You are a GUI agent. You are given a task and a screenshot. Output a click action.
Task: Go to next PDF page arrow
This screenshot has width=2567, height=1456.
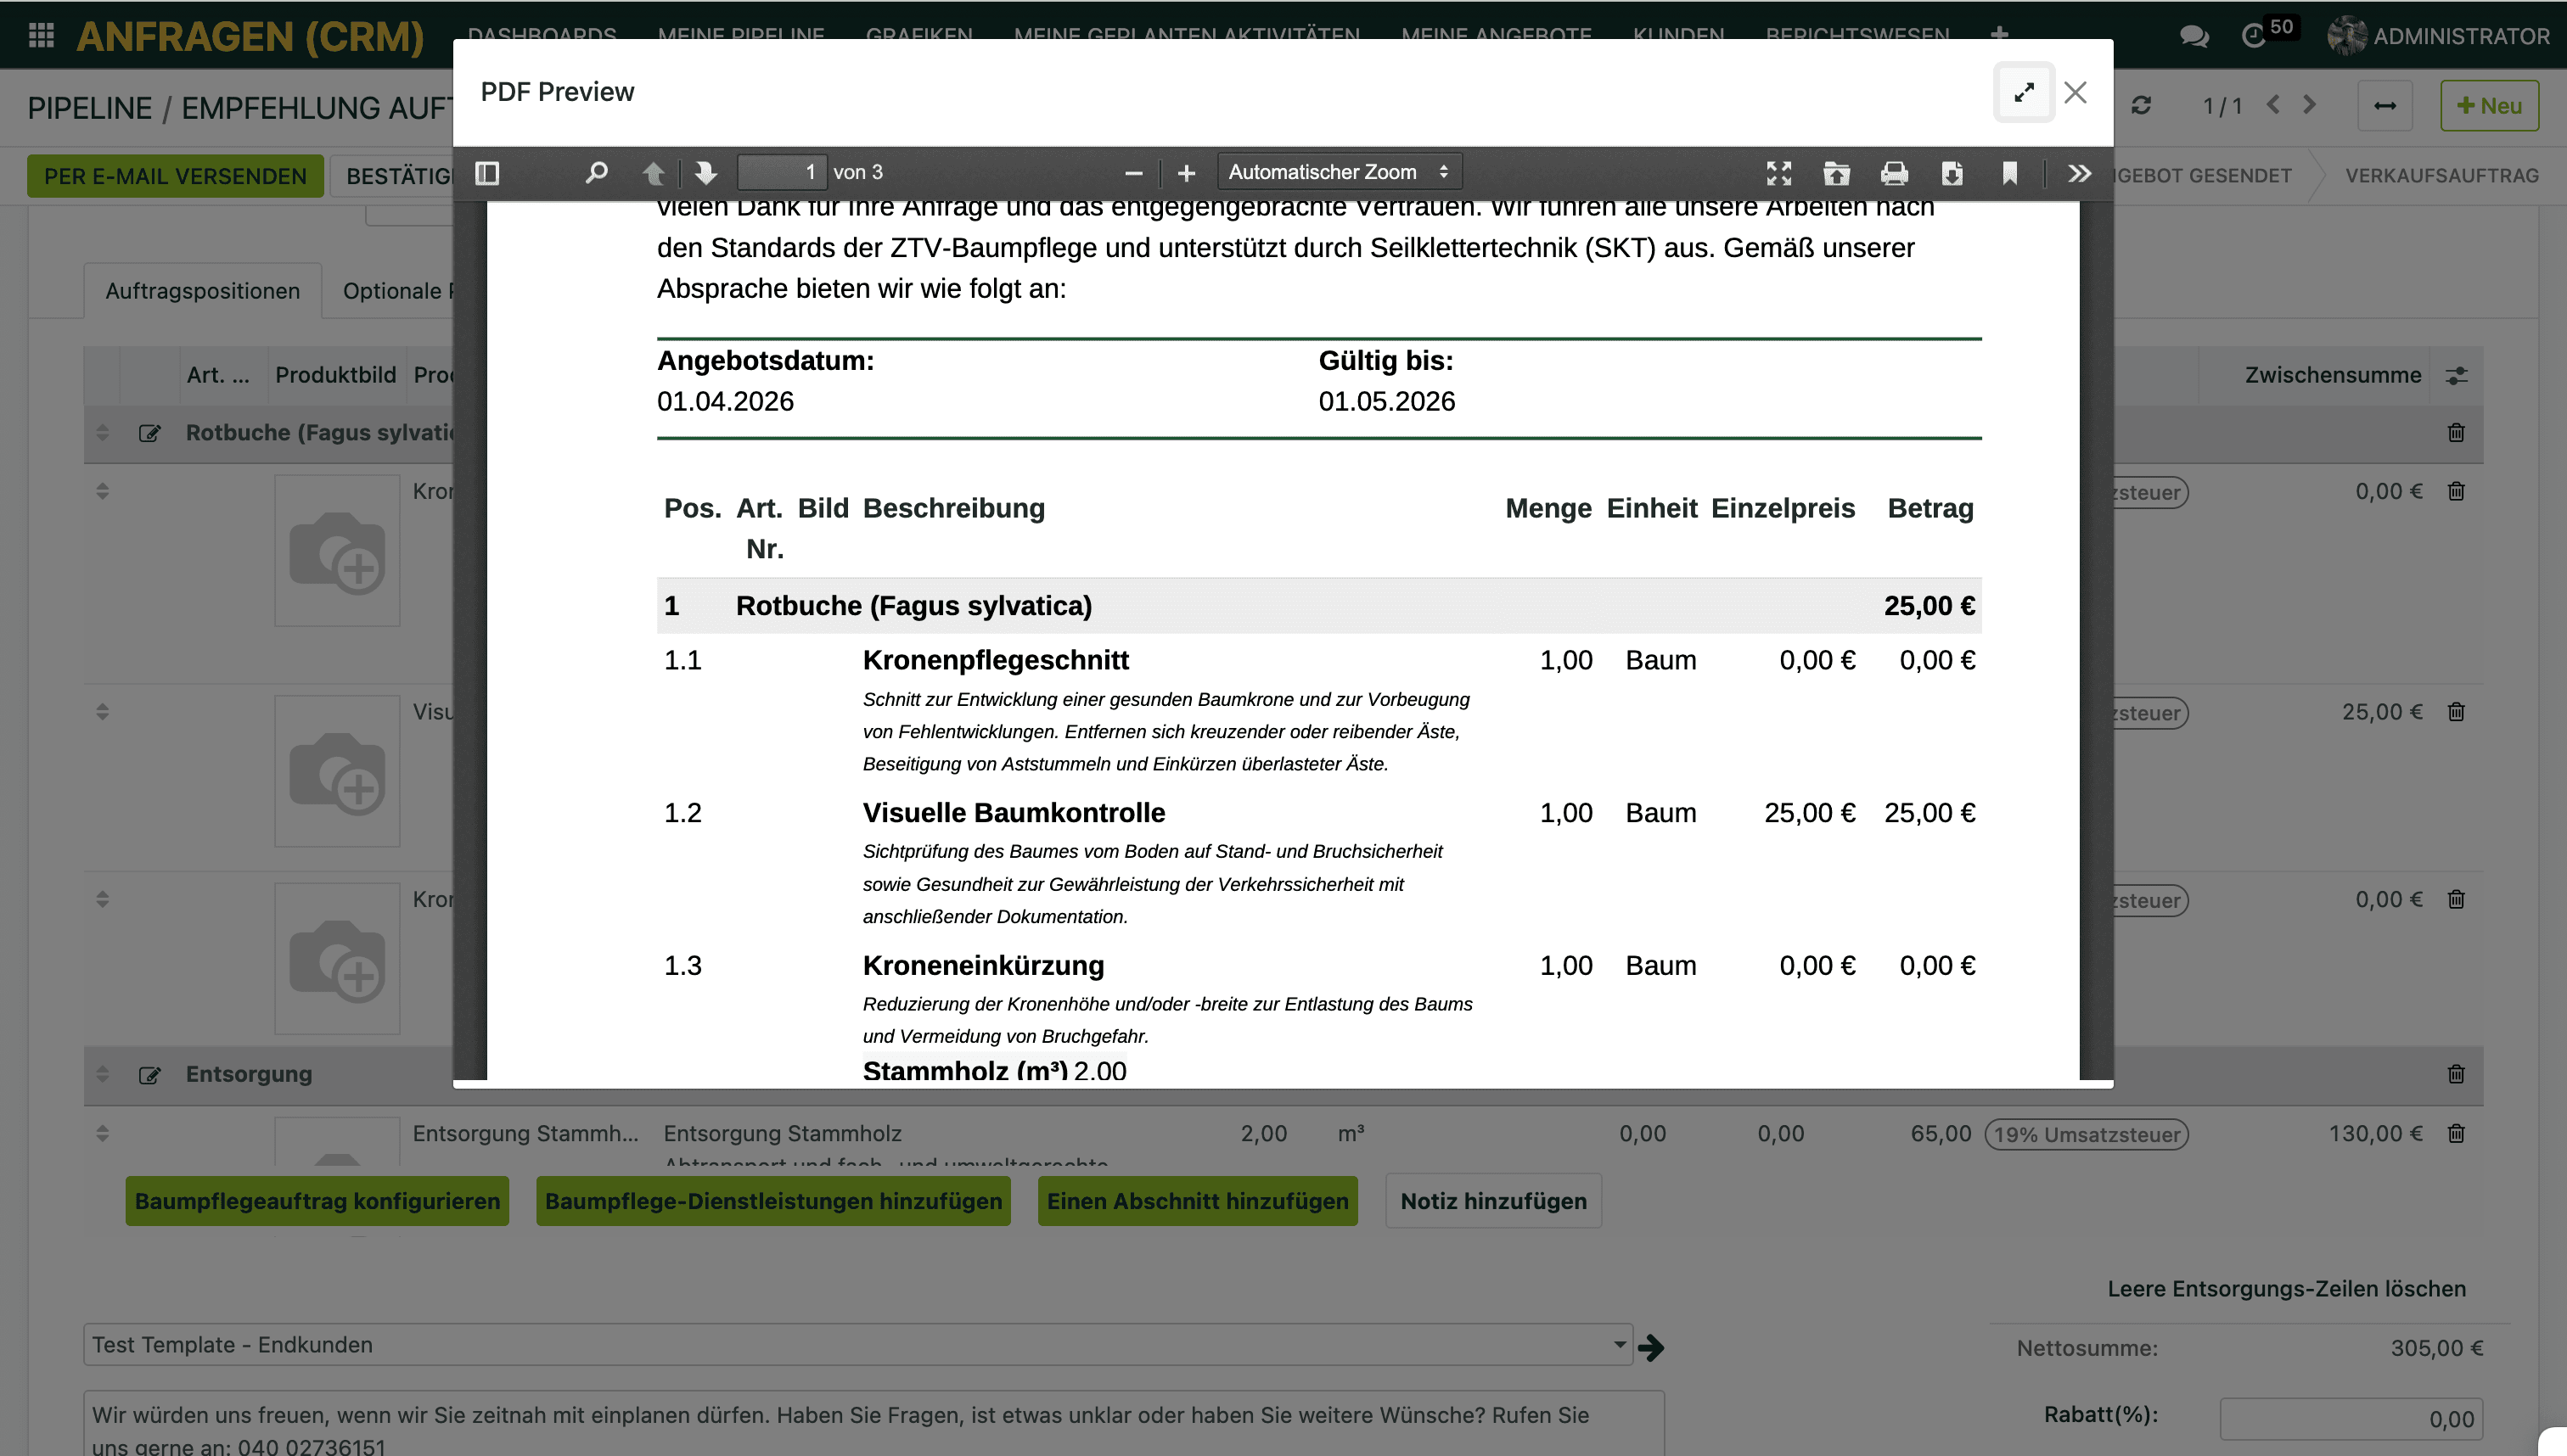pyautogui.click(x=705, y=173)
